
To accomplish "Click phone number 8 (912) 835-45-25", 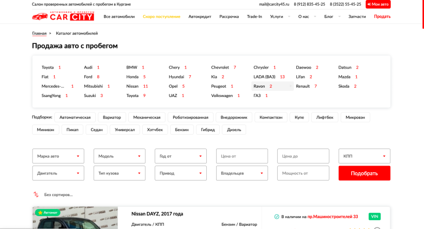I will [309, 4].
